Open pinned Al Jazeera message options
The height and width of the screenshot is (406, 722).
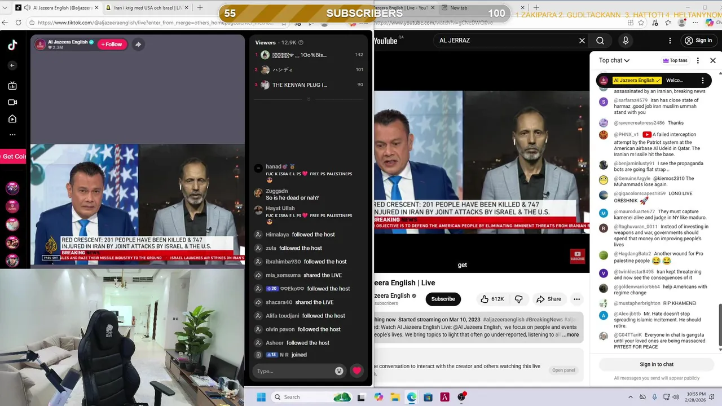click(x=703, y=81)
